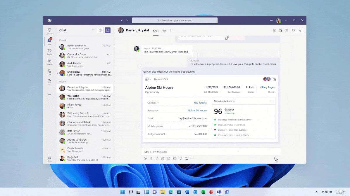Open the sticker picker

180,158
